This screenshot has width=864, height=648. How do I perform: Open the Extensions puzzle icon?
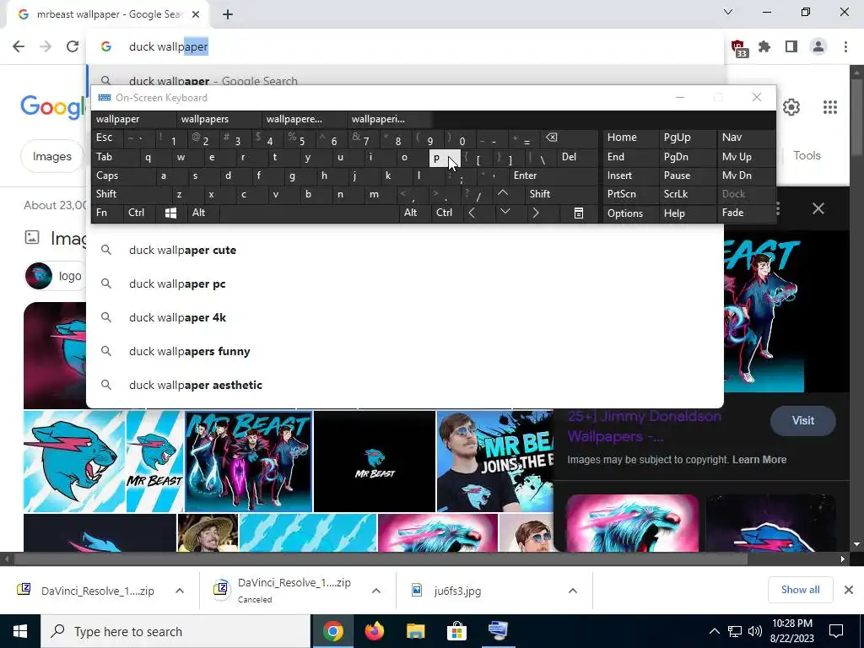pyautogui.click(x=764, y=47)
